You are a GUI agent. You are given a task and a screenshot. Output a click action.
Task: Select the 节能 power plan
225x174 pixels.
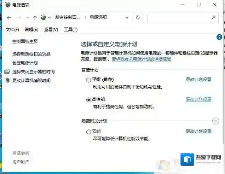click(x=88, y=132)
